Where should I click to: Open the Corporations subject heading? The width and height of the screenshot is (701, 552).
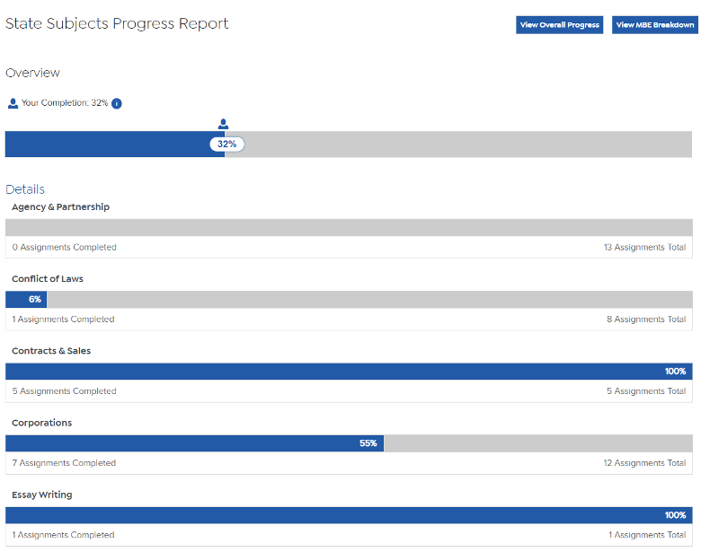(41, 423)
